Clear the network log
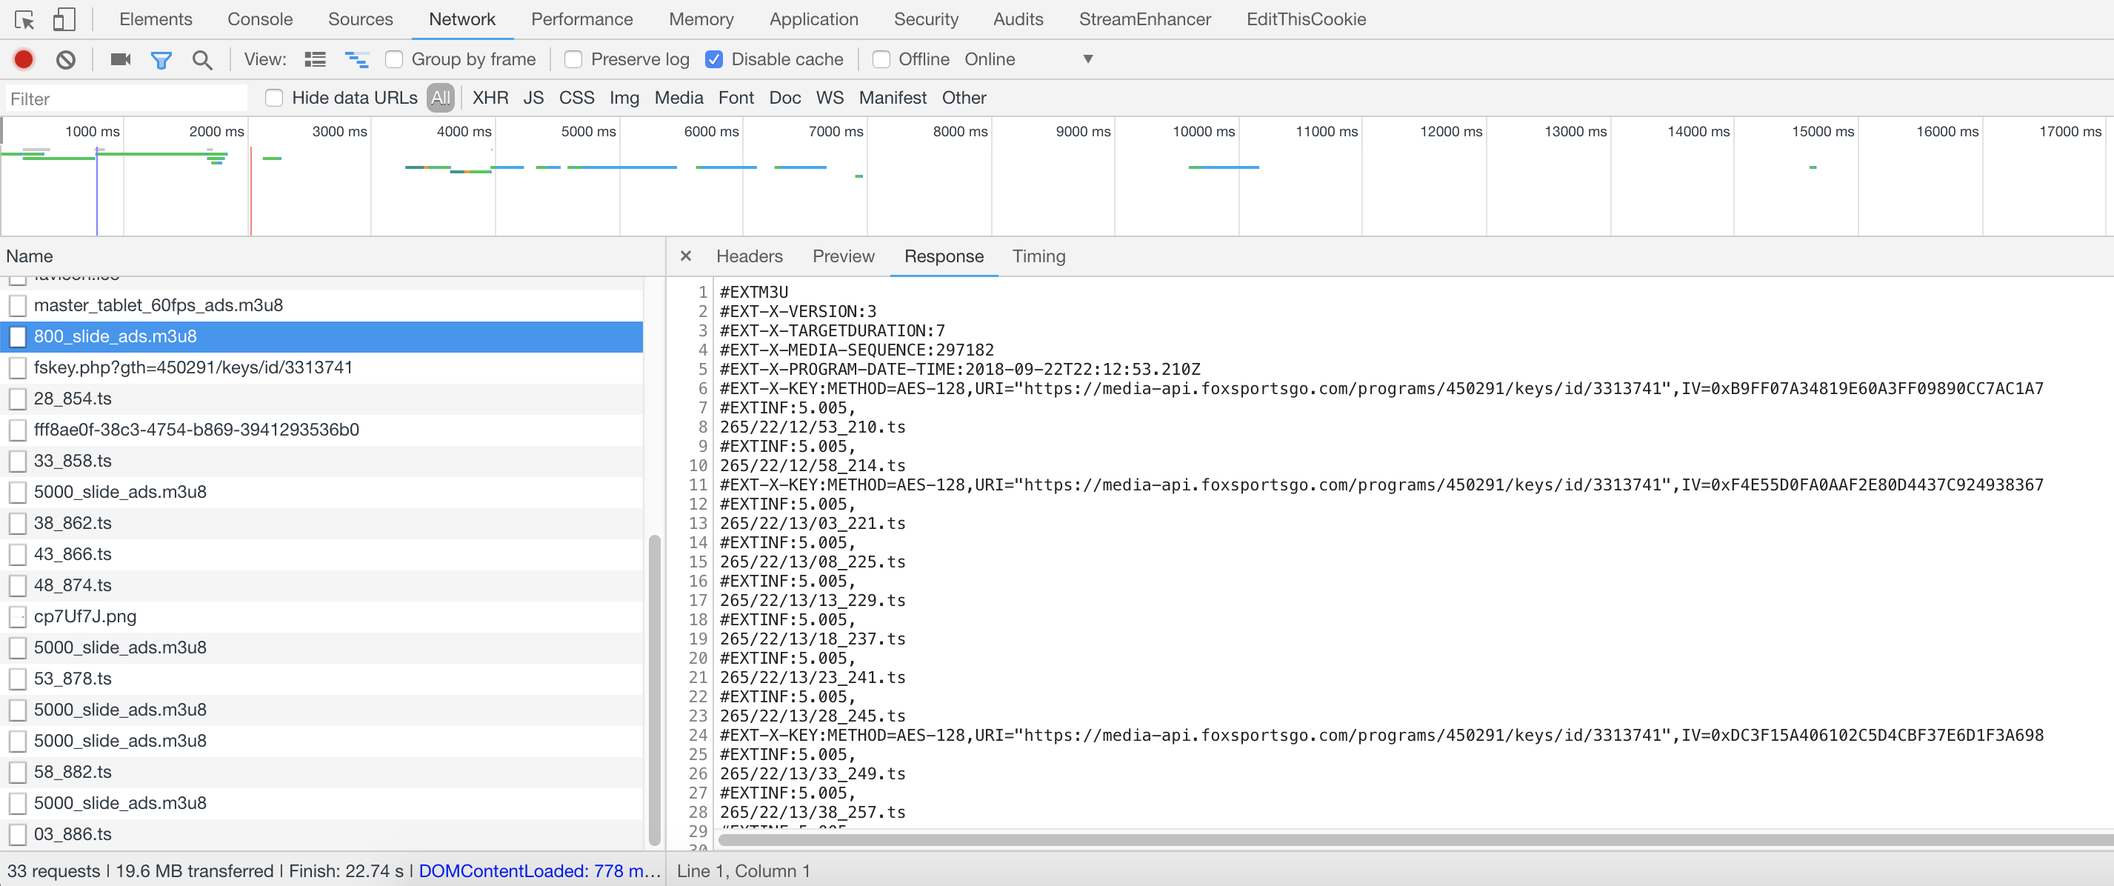The height and width of the screenshot is (886, 2114). (x=66, y=59)
